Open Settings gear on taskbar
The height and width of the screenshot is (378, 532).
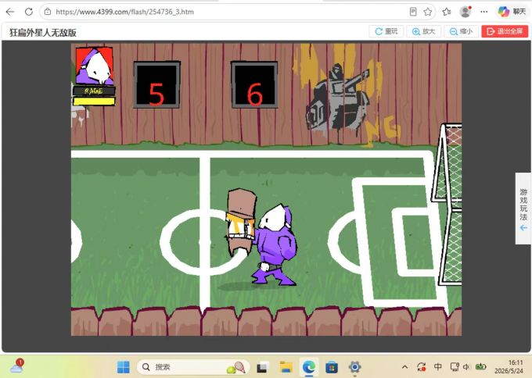tap(355, 367)
